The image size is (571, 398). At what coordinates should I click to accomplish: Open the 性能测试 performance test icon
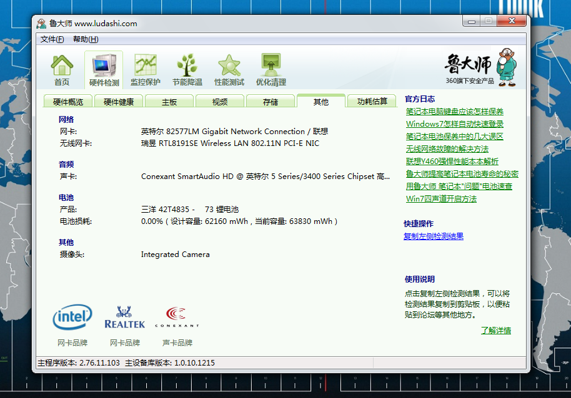pyautogui.click(x=229, y=70)
